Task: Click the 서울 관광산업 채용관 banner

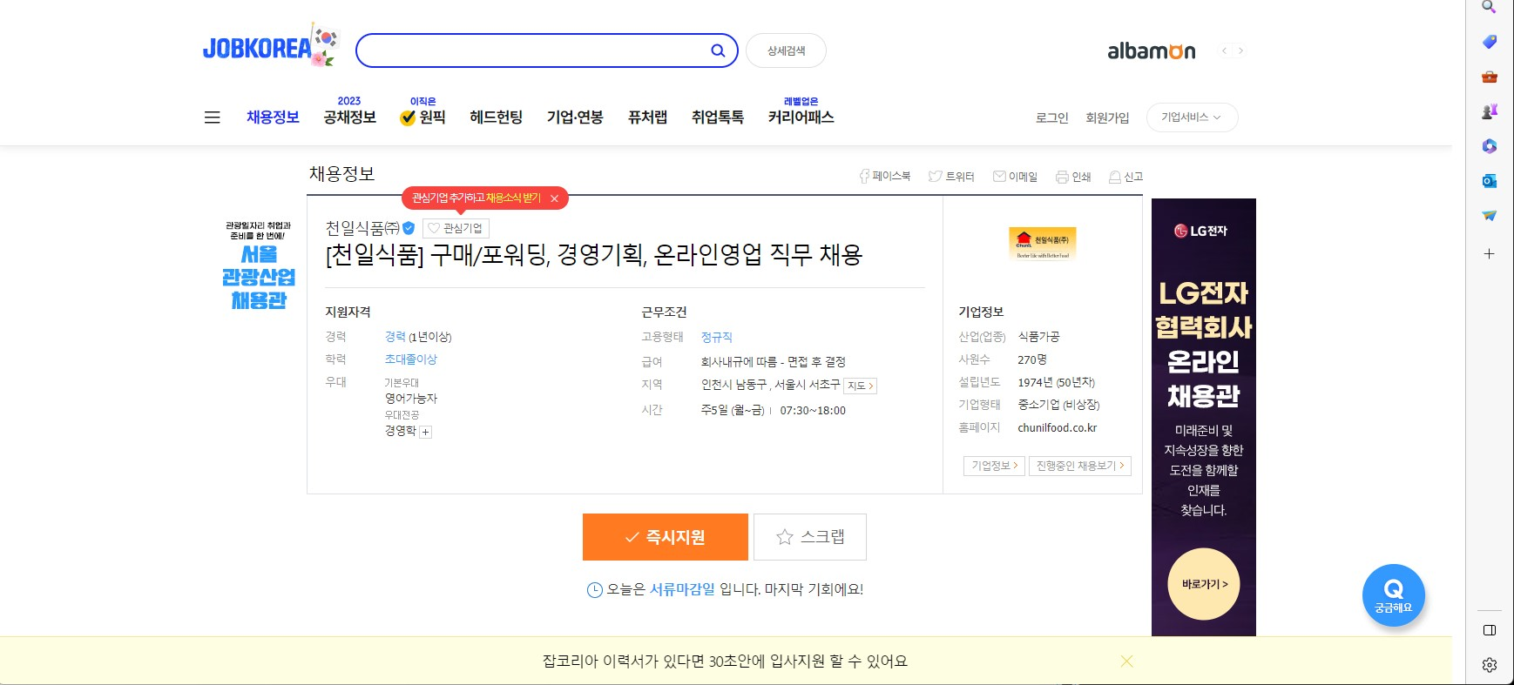Action: coord(259,265)
